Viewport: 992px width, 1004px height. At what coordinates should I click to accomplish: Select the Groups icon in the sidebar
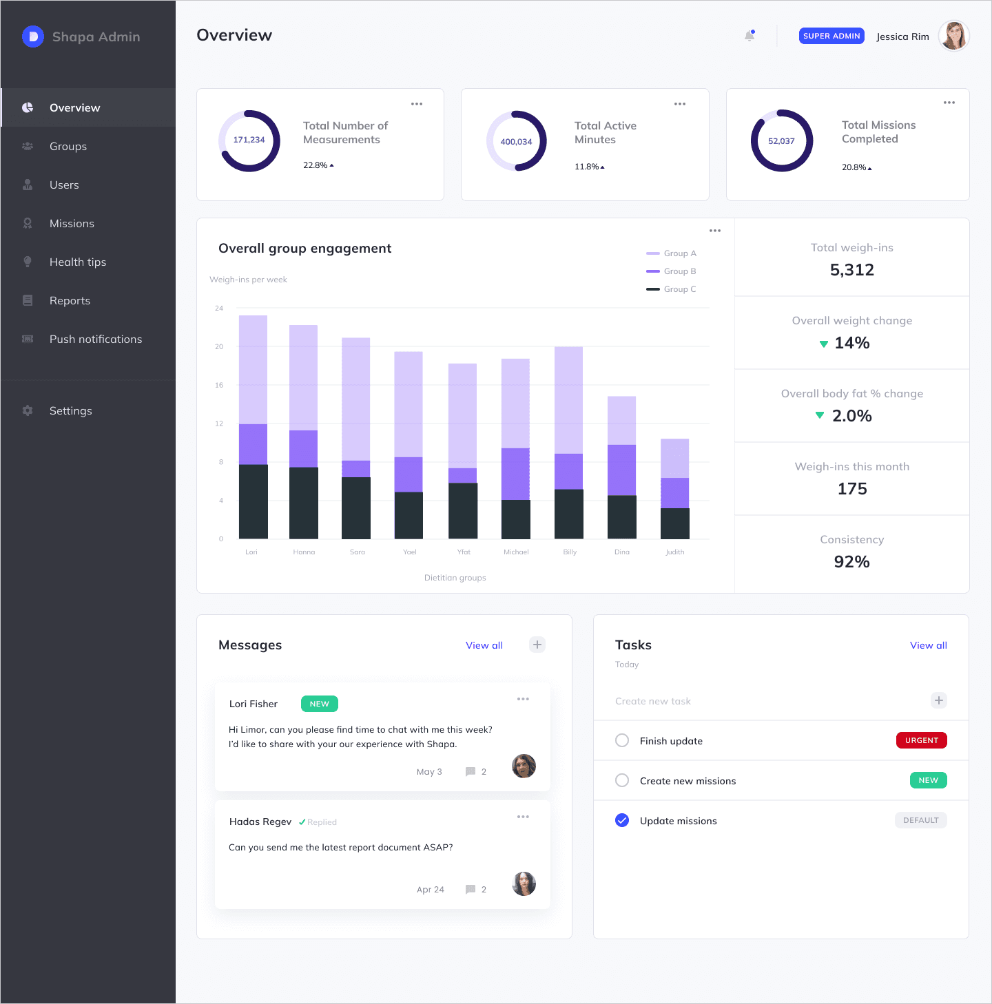click(28, 146)
